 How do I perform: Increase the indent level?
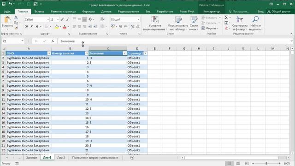95,27
